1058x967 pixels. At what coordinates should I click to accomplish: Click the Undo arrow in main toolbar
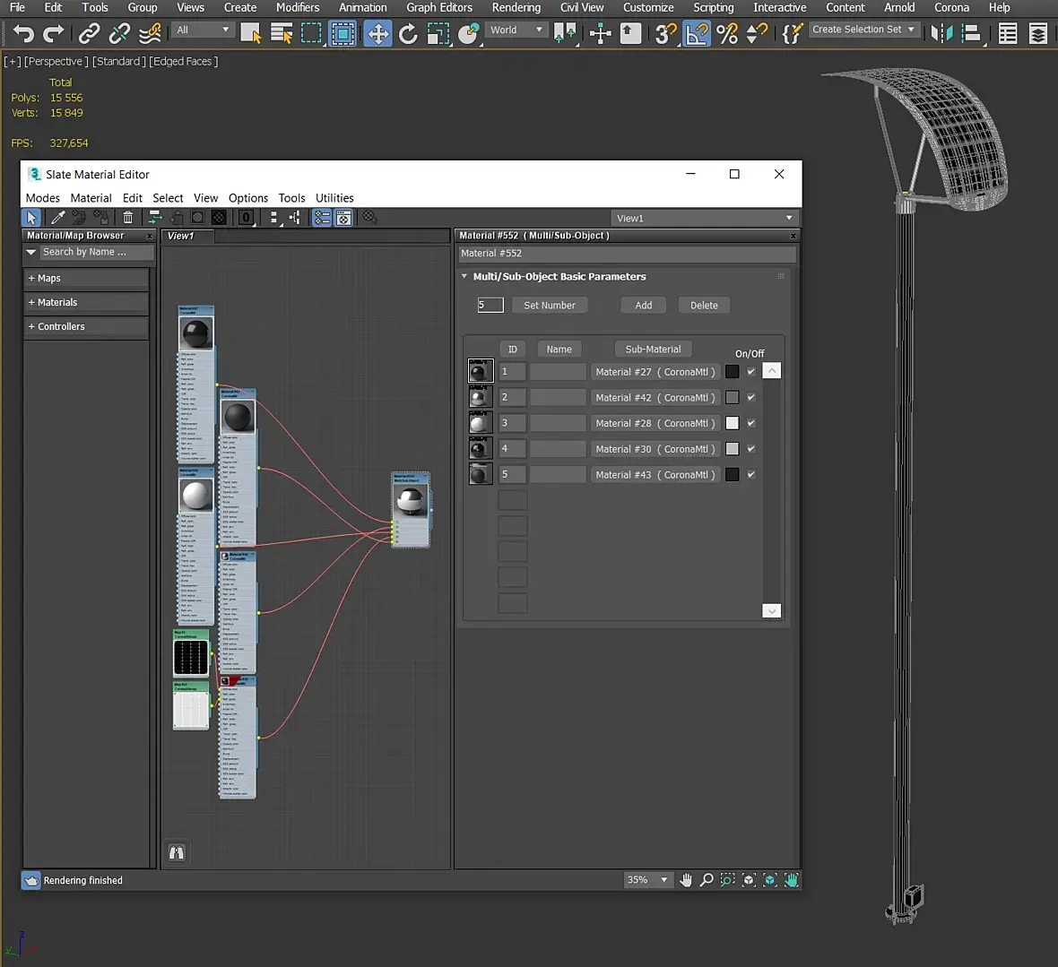click(23, 34)
